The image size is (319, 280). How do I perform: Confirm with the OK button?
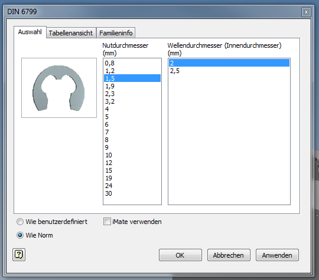pos(180,255)
